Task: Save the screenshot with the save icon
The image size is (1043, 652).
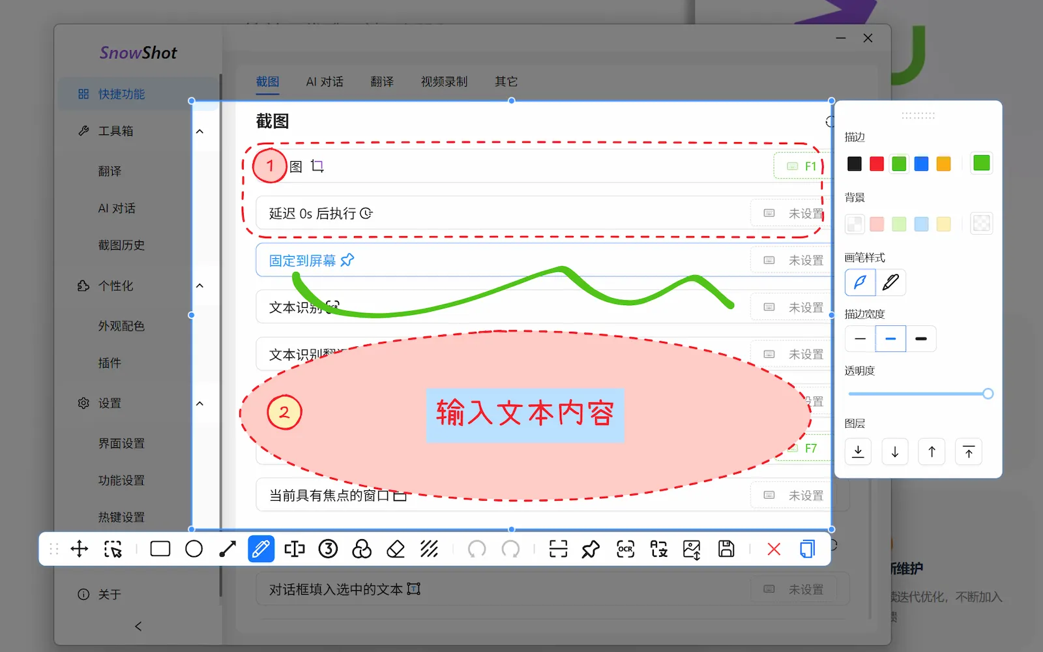Action: (x=725, y=549)
